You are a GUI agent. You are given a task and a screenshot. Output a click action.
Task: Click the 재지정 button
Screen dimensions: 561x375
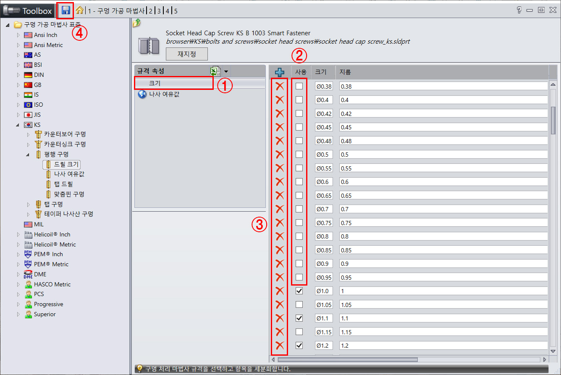(186, 54)
